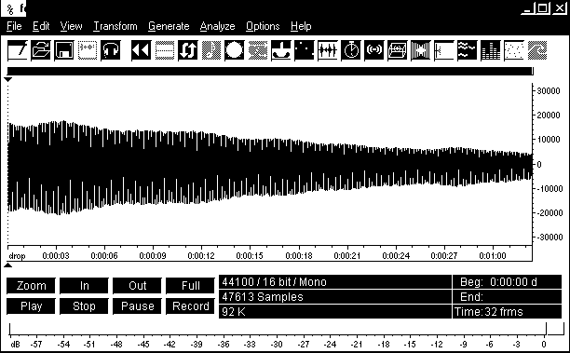Click the 0:00:03 time ruler label

pos(56,255)
